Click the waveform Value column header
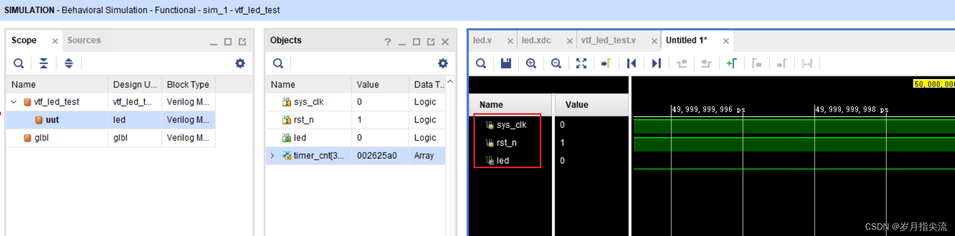The height and width of the screenshot is (236, 955). [591, 105]
